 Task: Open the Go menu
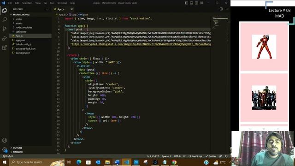(45, 3)
